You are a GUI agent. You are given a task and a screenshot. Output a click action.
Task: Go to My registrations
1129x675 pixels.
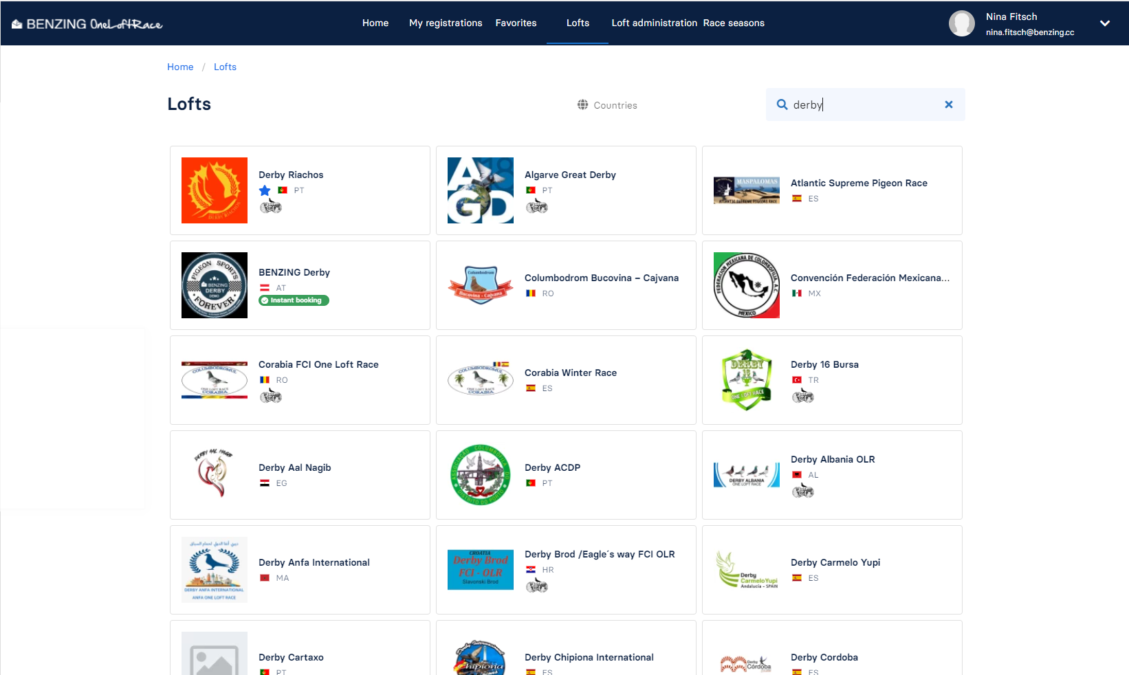[x=446, y=23]
